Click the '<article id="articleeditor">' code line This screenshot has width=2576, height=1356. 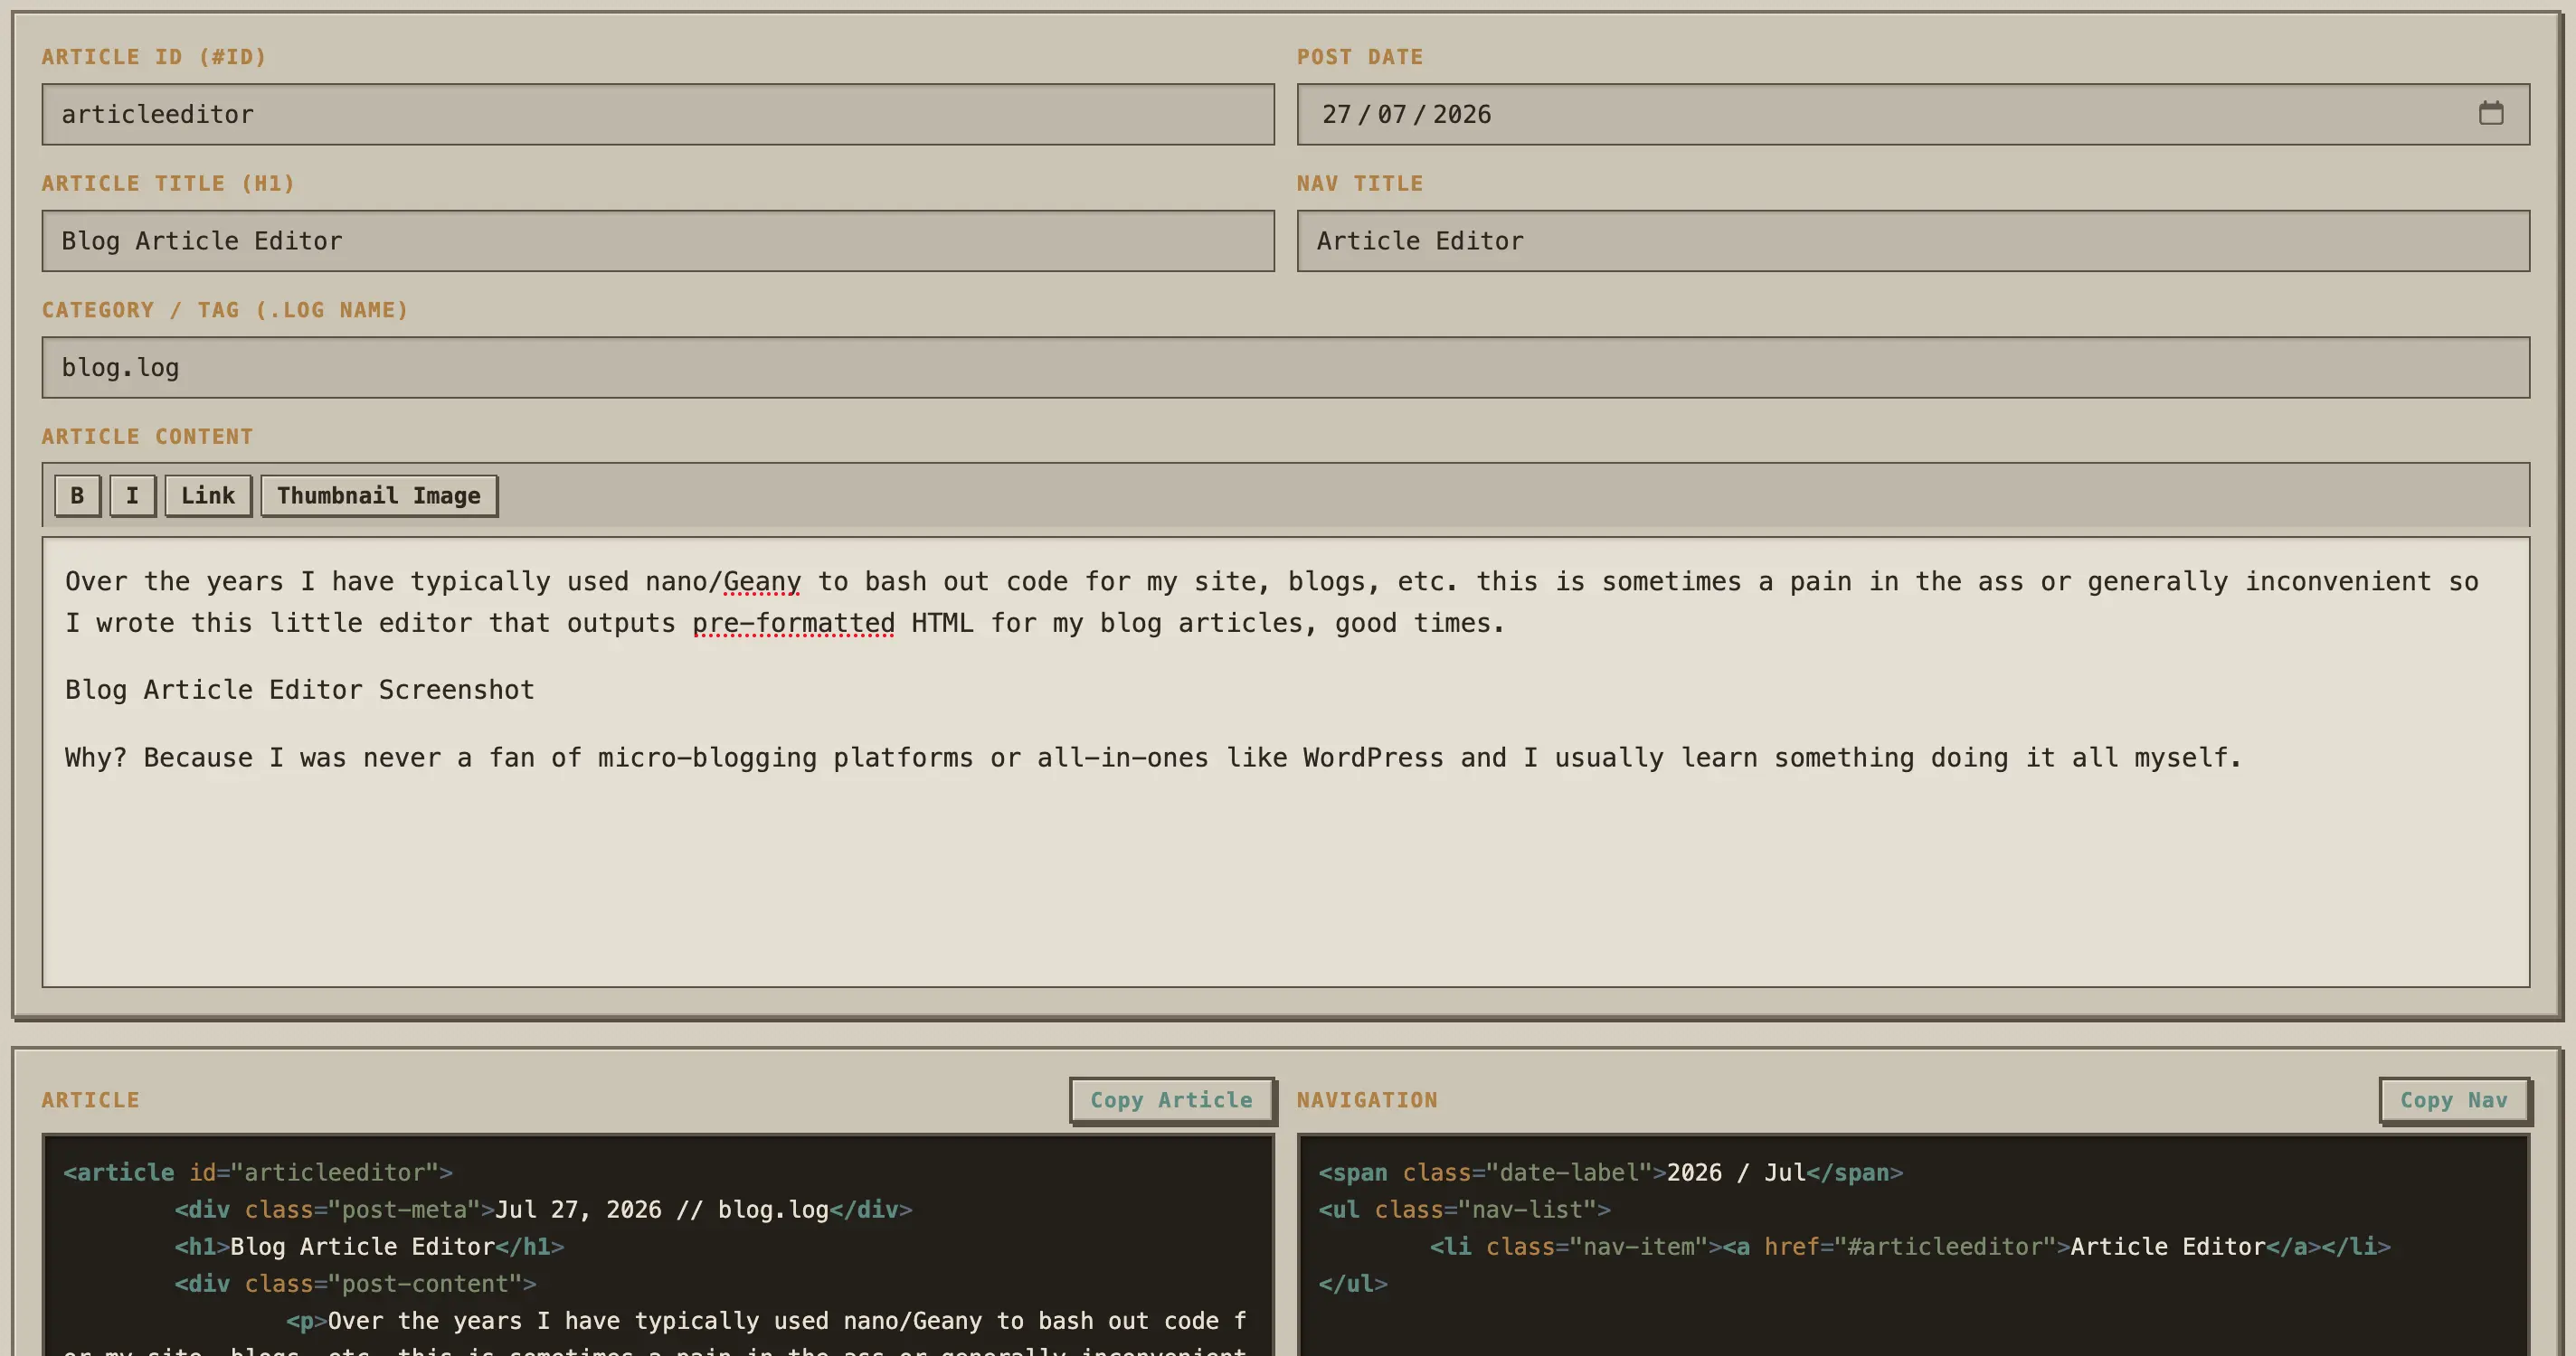(258, 1172)
